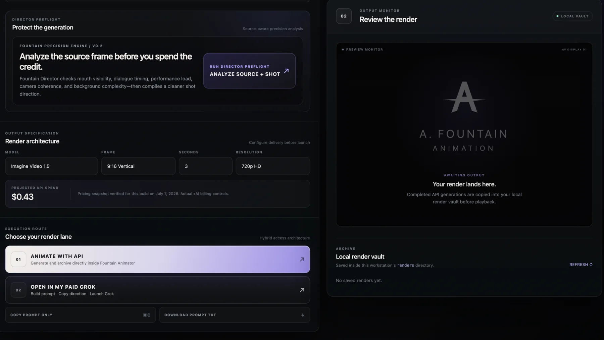Click 'Hybrid access architecture' text
Viewport: 604px width, 340px height.
tap(285, 238)
